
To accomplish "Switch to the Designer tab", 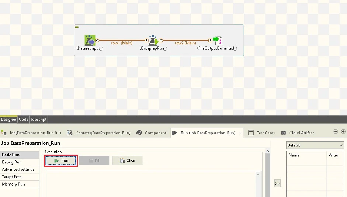I will point(8,119).
